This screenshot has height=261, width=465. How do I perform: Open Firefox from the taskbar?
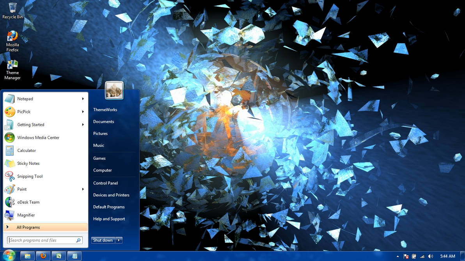[x=43, y=256]
